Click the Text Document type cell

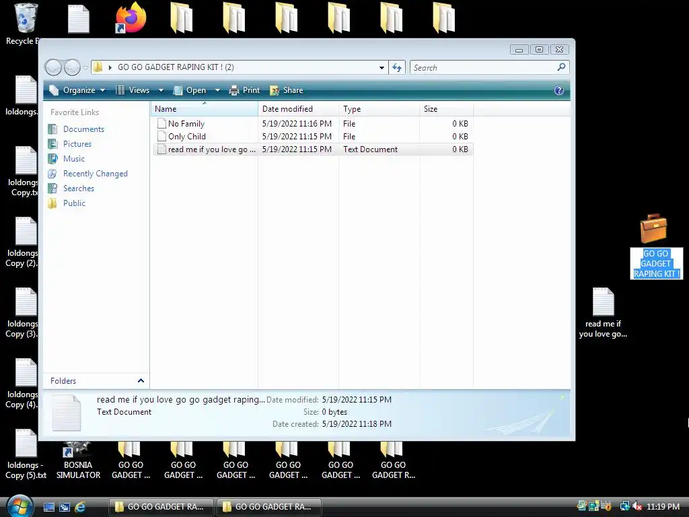point(371,149)
